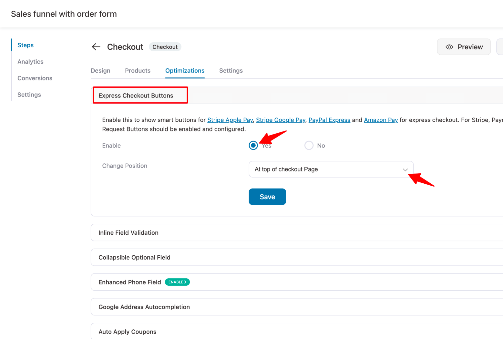Select Yes to enable Express Checkout Buttons
This screenshot has height=339, width=503.
253,145
